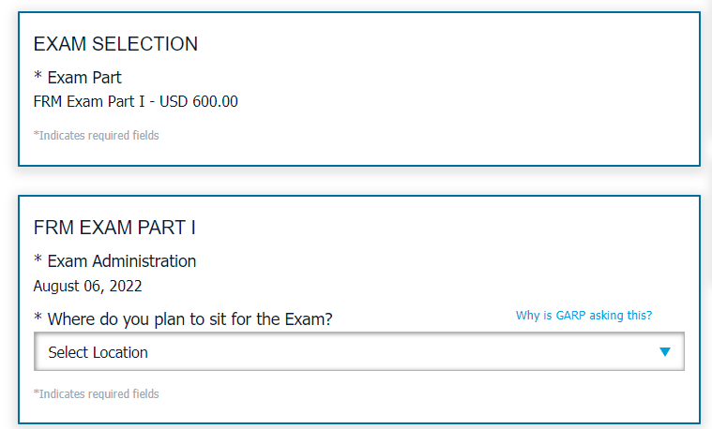Click the 'Select Location' placeholder text
The width and height of the screenshot is (712, 429).
(x=98, y=352)
